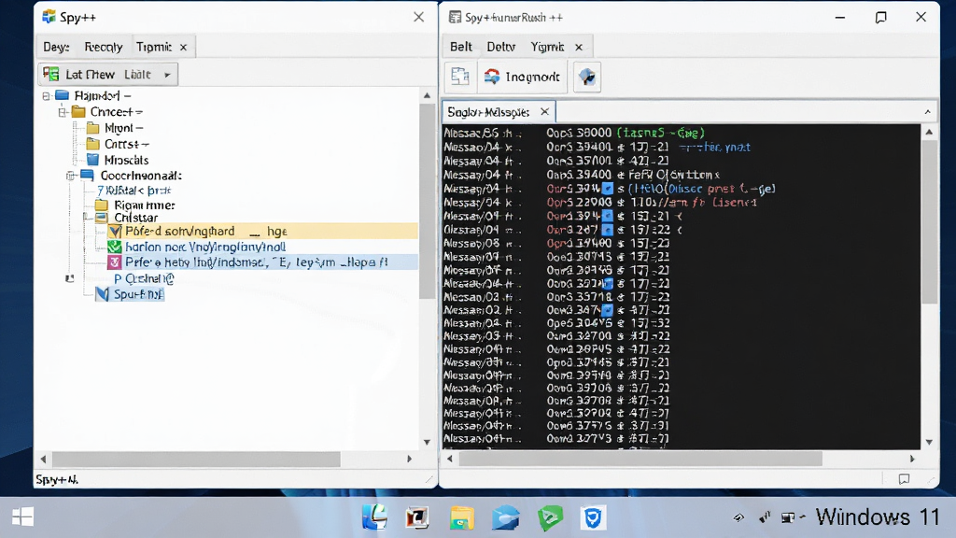
Task: Close the Soglor-Mslssoies tab
Action: click(x=544, y=112)
